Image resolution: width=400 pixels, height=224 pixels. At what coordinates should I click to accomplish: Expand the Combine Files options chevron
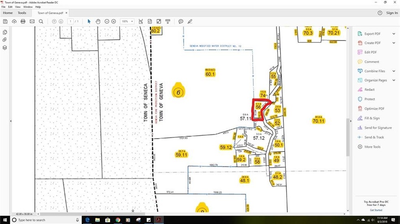click(394, 71)
